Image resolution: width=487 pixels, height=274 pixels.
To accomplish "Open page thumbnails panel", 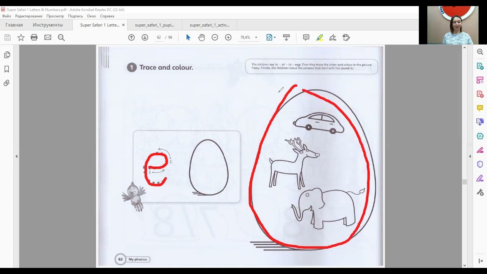I will (x=7, y=55).
